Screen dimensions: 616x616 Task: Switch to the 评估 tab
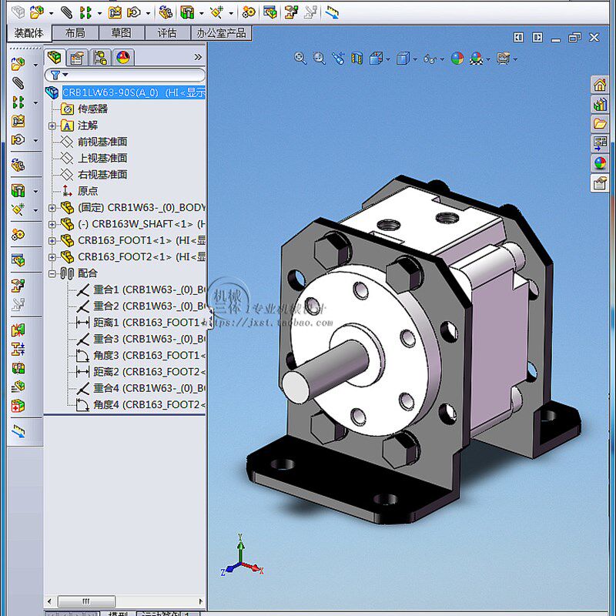167,33
